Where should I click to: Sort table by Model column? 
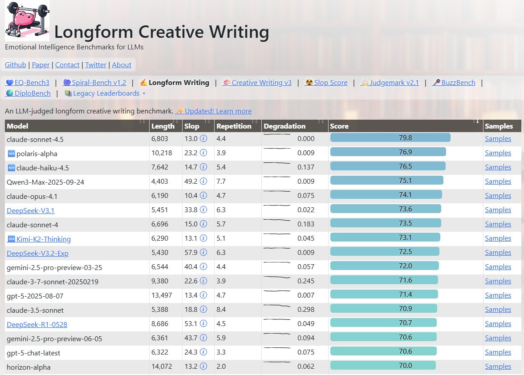(x=77, y=126)
